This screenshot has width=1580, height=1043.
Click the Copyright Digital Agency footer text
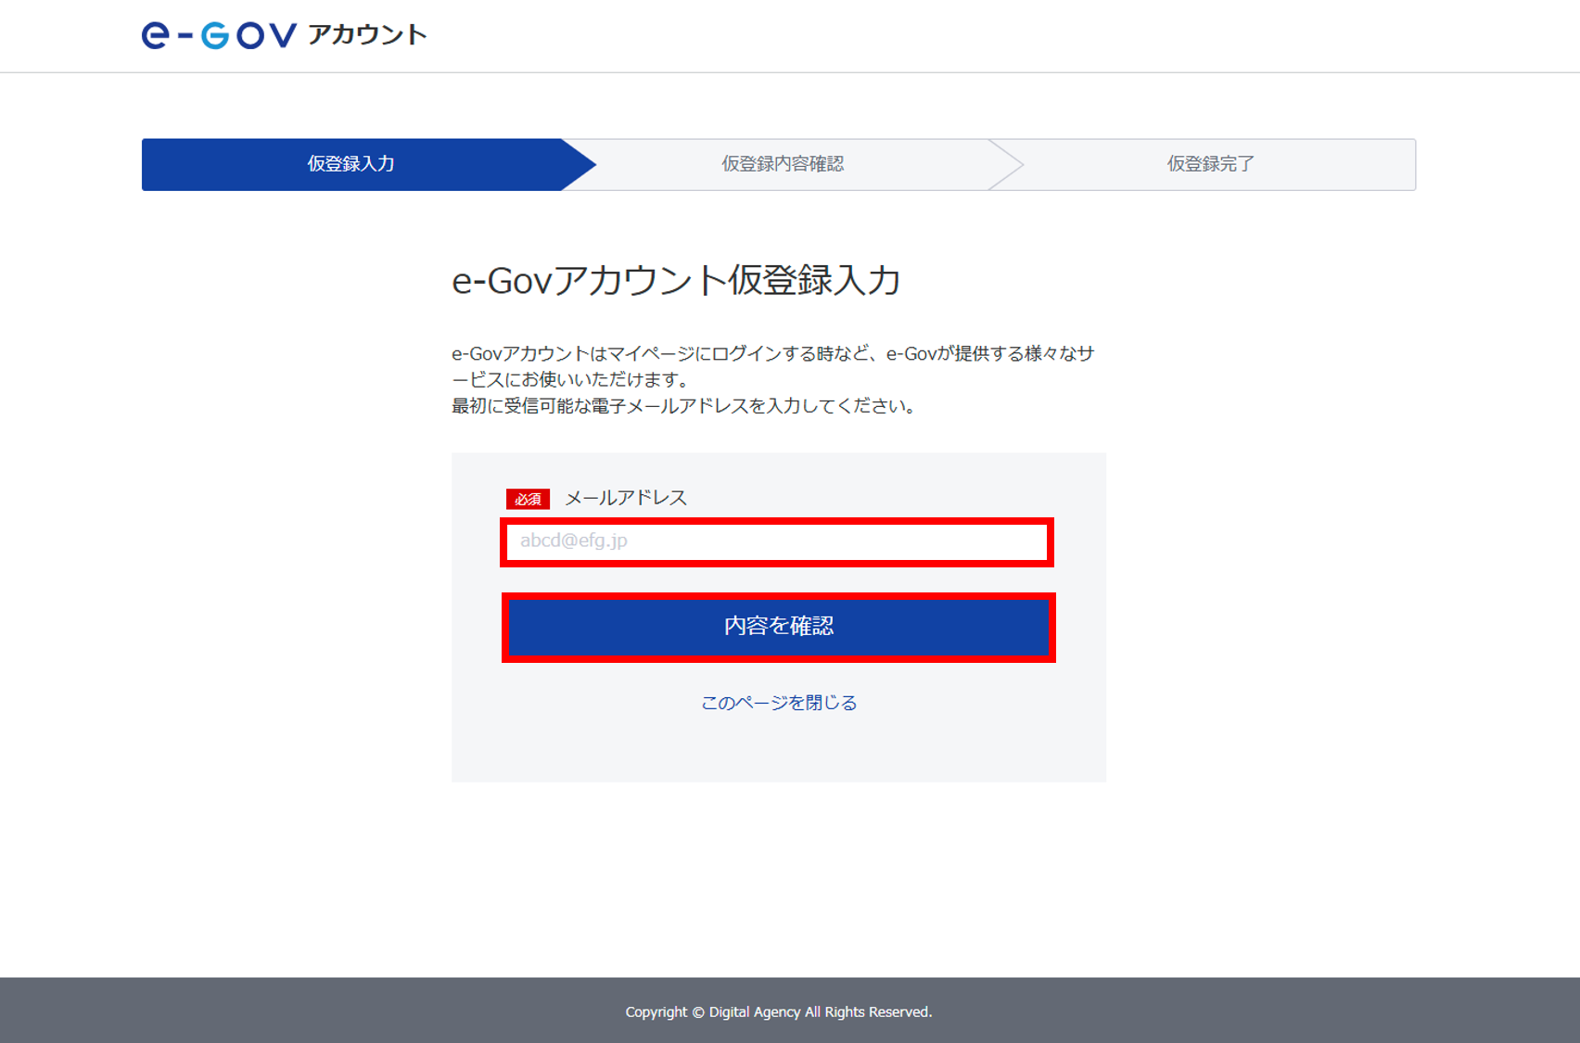pyautogui.click(x=779, y=1011)
